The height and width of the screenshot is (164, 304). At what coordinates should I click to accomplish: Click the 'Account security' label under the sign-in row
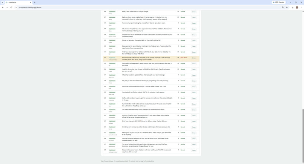(113, 135)
